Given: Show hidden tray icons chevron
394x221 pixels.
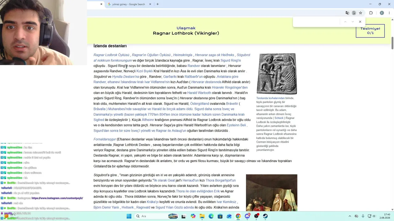Looking at the screenshot, I should click(x=350, y=216).
